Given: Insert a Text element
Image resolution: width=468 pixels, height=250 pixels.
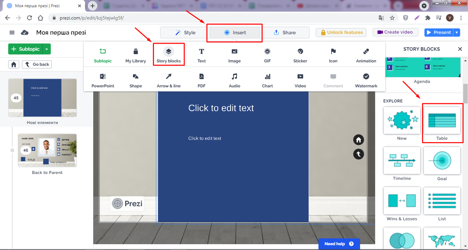Looking at the screenshot, I should pyautogui.click(x=202, y=56).
